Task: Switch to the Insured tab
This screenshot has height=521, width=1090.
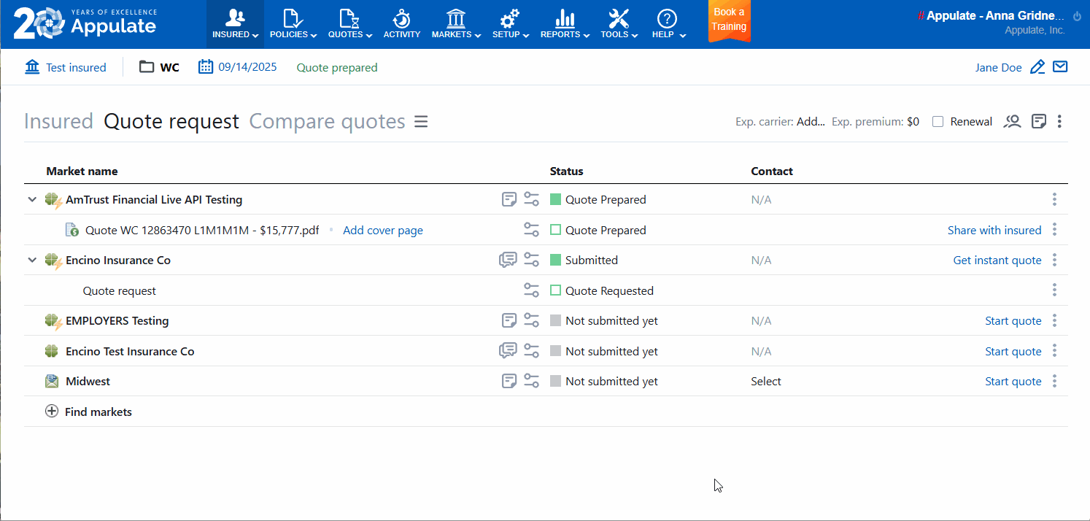Action: pos(58,121)
